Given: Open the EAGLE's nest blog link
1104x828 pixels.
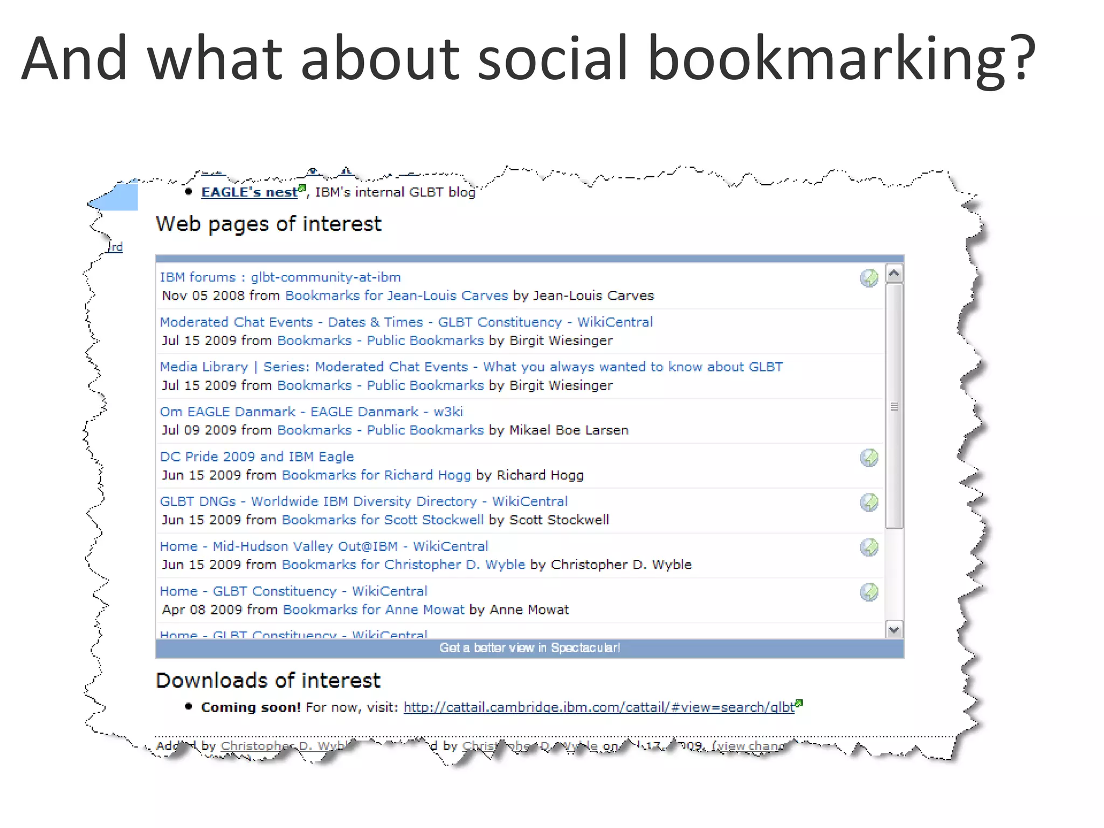Looking at the screenshot, I should pos(249,192).
